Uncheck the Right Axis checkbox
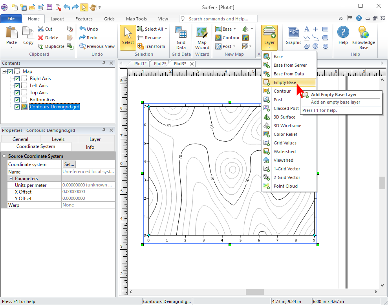The width and height of the screenshot is (388, 305). coord(17,79)
